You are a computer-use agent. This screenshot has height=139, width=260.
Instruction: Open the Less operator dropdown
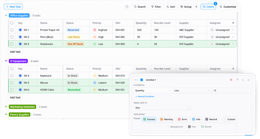tap(192, 91)
